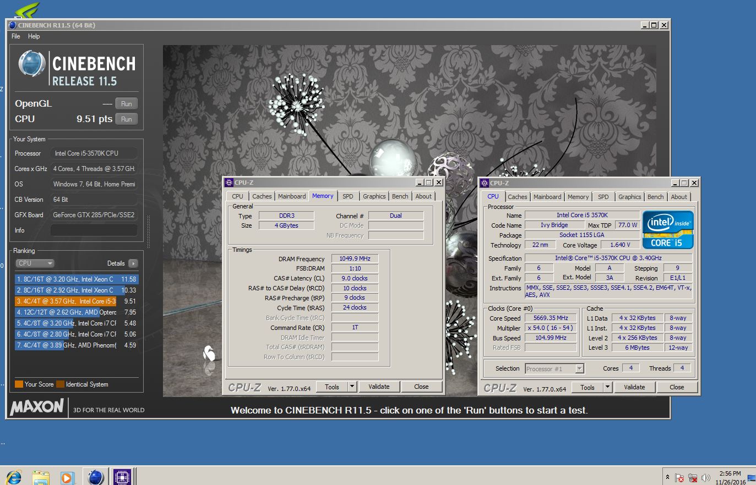
Task: Select ranking row 2 Xeon 10.33
Action: pos(76,290)
